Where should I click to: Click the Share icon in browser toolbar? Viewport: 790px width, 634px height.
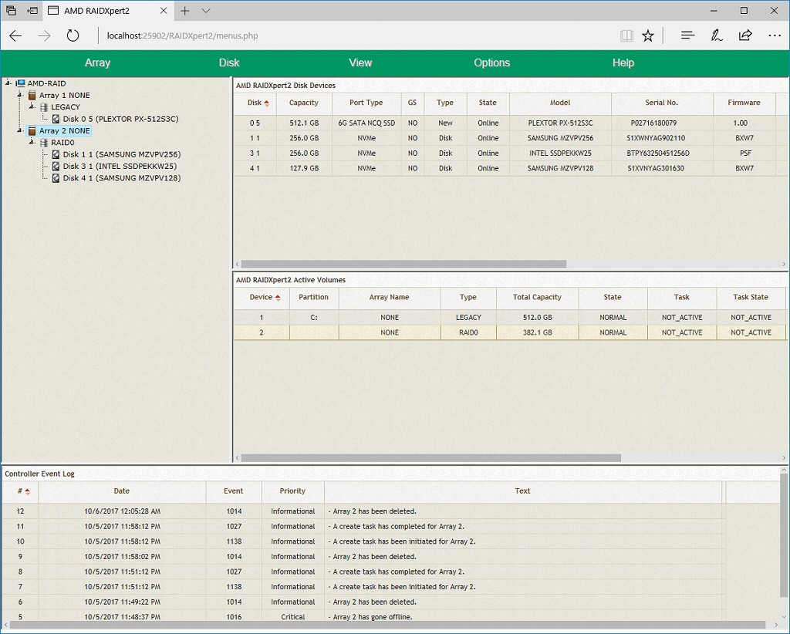point(745,35)
